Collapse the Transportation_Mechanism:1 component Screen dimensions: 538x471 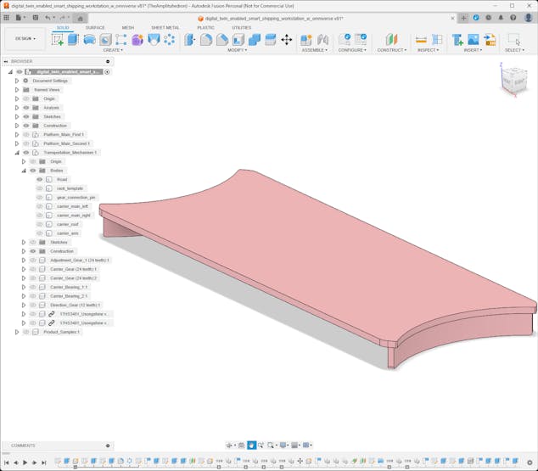coord(17,153)
